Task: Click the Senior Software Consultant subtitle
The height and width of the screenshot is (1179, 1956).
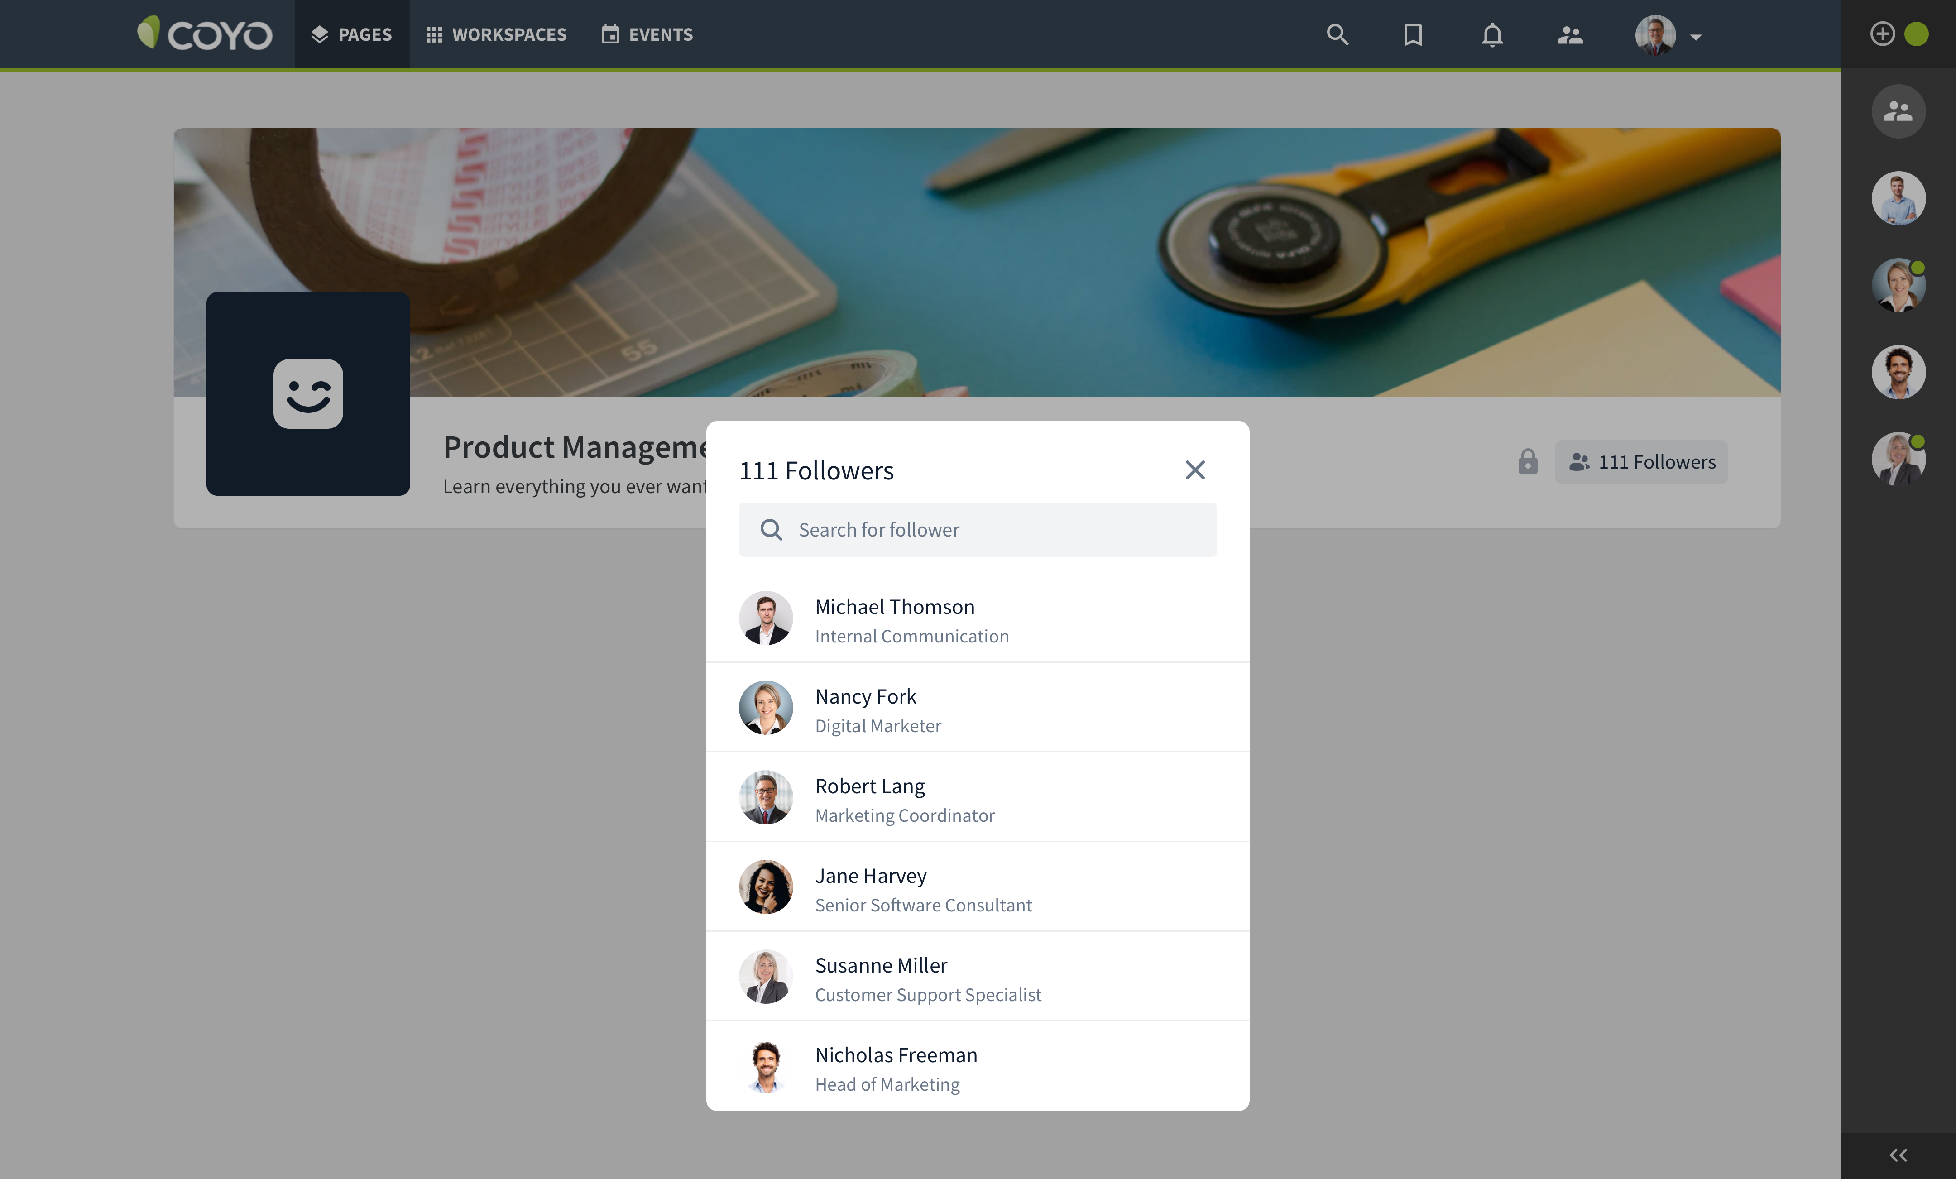Action: [923, 905]
